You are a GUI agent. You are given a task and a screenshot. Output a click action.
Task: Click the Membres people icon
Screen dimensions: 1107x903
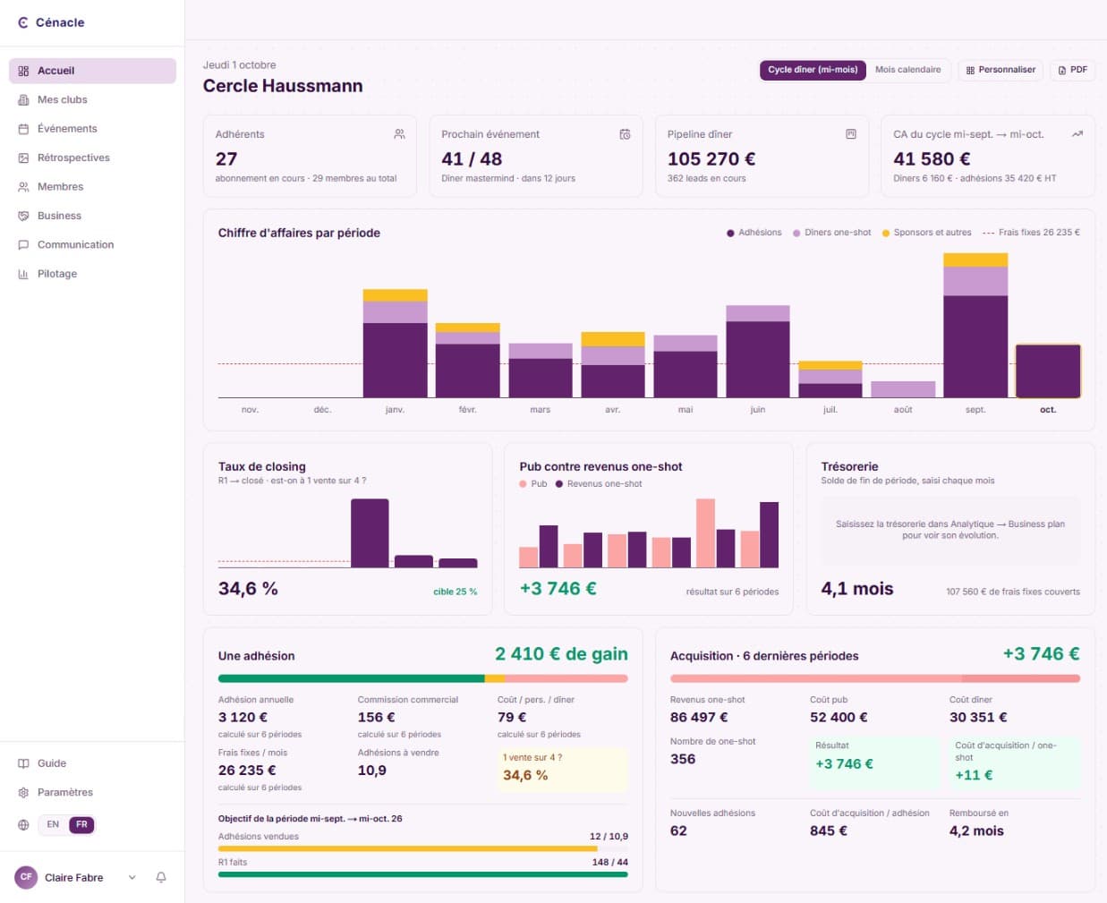[23, 187]
